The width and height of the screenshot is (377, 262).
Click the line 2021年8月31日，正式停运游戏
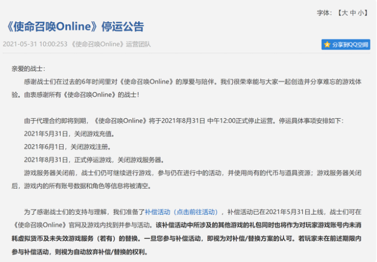pyautogui.click(x=95, y=160)
